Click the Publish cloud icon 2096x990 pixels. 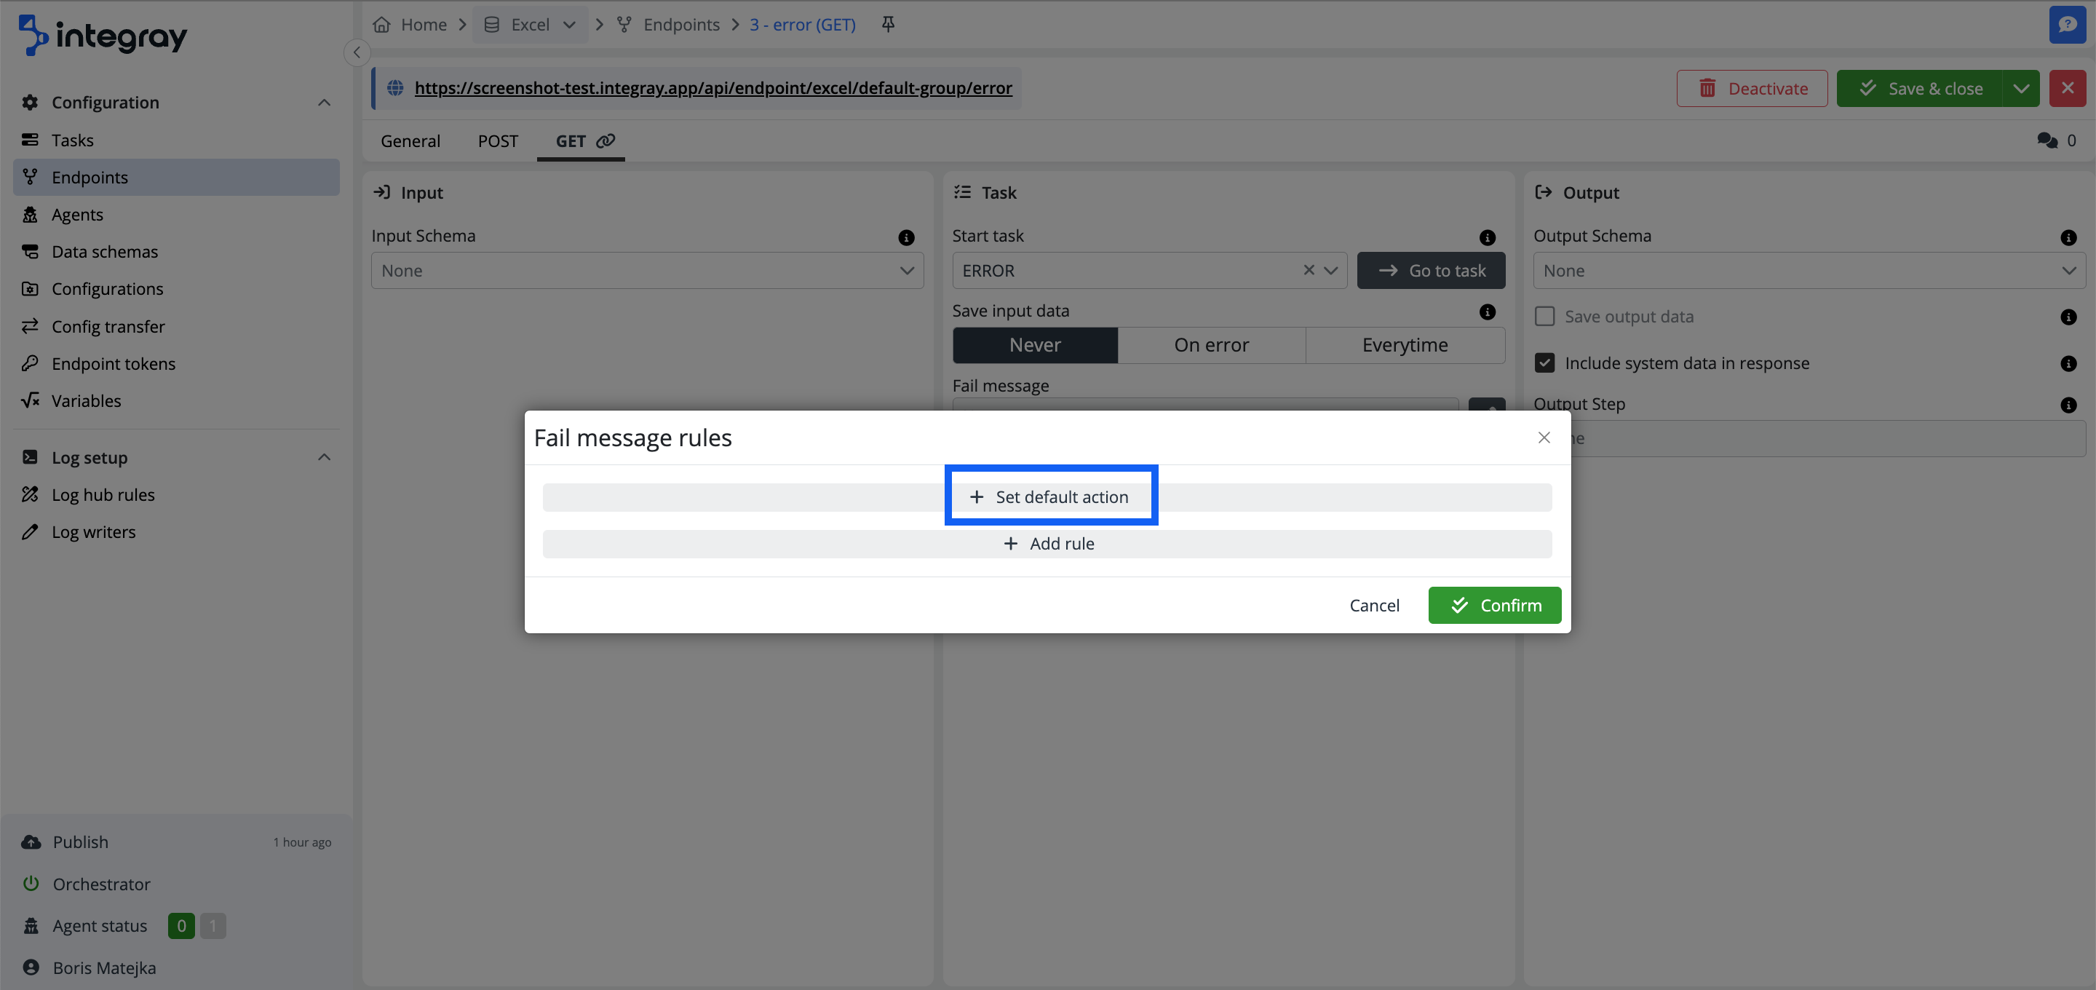pos(31,841)
